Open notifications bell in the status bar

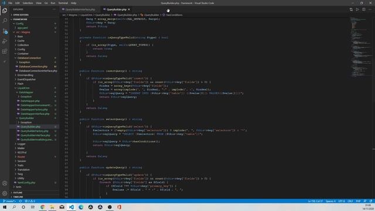[x=371, y=201]
